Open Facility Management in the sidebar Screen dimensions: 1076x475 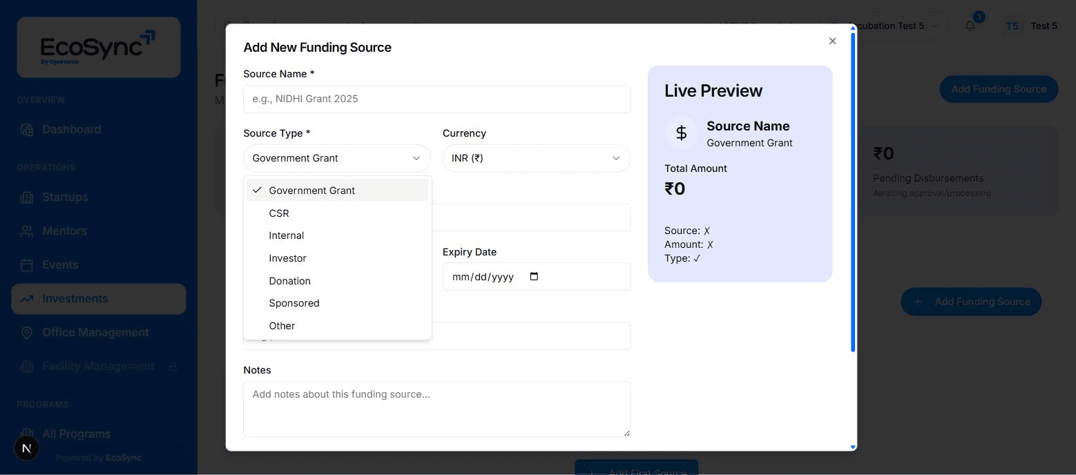click(99, 366)
